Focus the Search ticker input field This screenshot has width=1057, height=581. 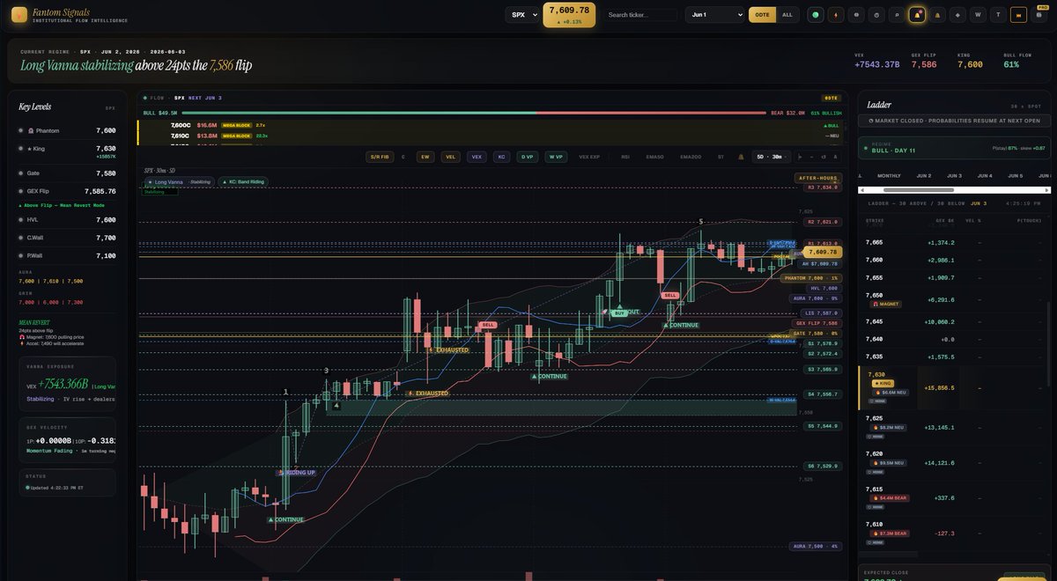click(x=642, y=15)
